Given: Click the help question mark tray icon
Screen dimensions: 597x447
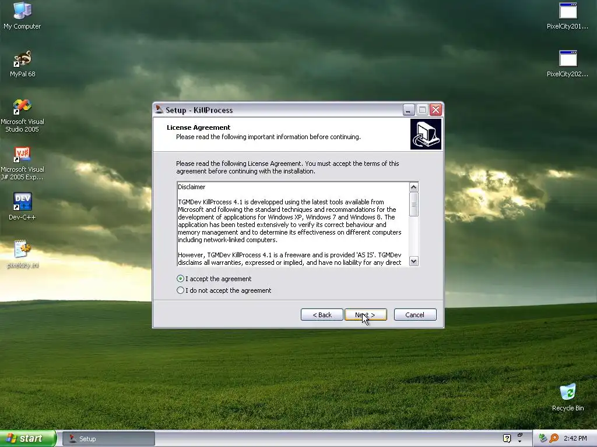Looking at the screenshot, I should 507,438.
